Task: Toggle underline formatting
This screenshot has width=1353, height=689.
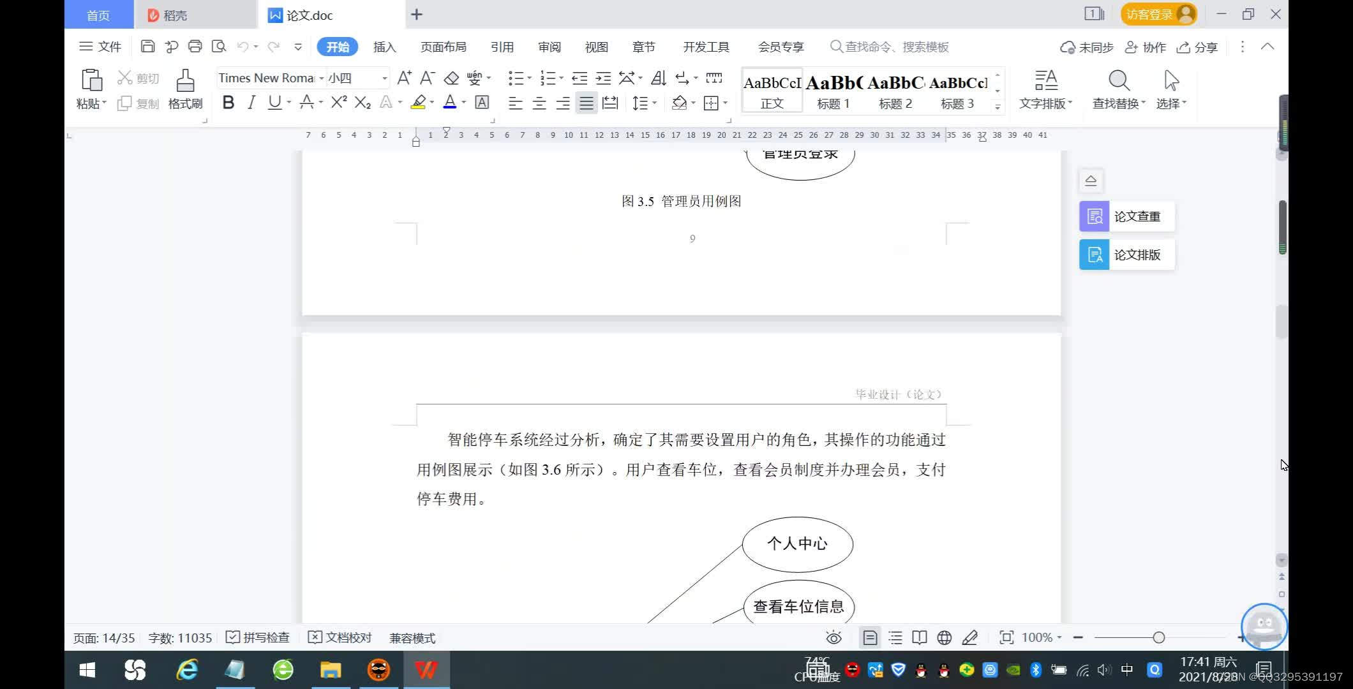Action: 274,102
